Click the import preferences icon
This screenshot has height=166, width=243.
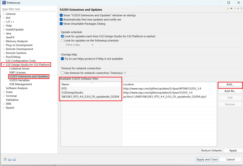click(10, 159)
